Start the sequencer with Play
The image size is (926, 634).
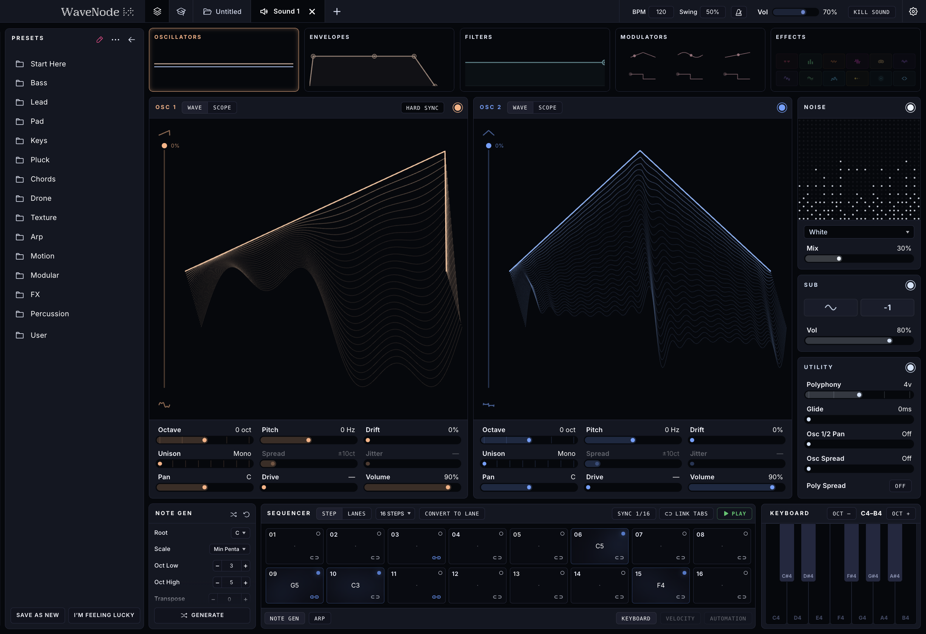734,514
